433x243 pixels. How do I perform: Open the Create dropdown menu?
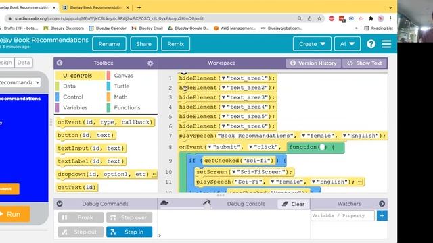(x=312, y=44)
